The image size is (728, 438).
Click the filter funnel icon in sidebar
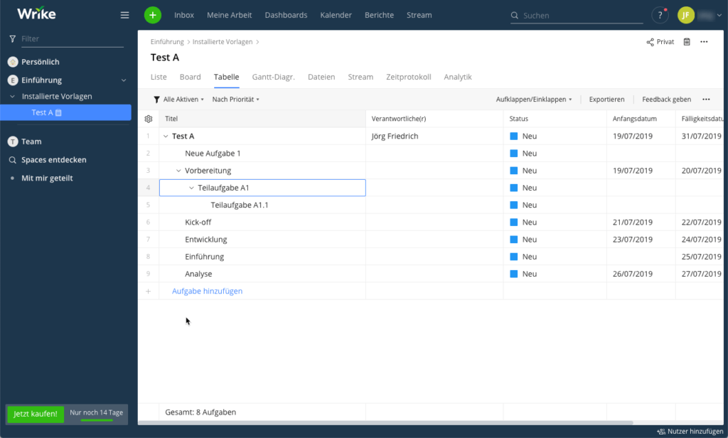(x=13, y=39)
